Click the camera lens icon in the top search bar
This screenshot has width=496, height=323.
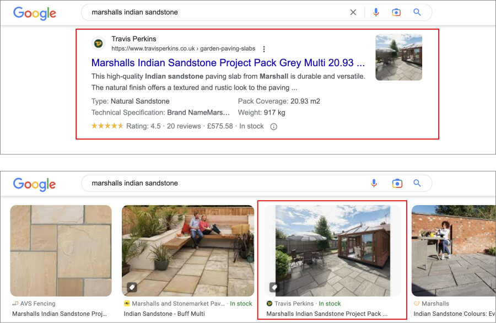396,12
